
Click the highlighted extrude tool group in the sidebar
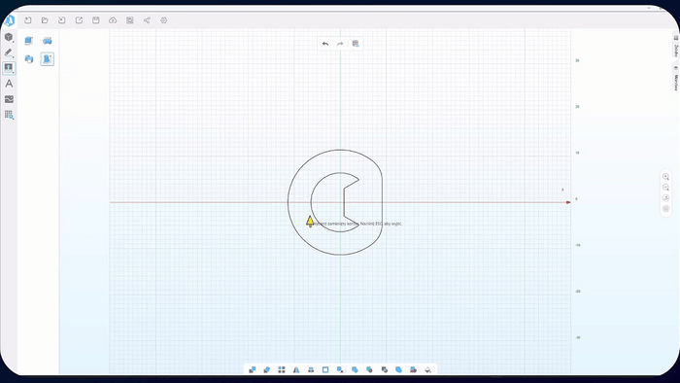click(x=9, y=68)
